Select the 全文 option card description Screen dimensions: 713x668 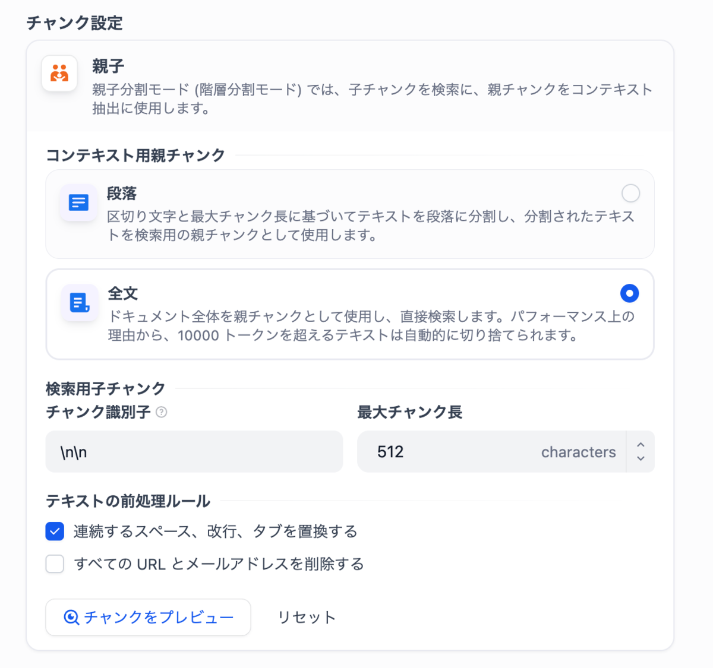371,325
